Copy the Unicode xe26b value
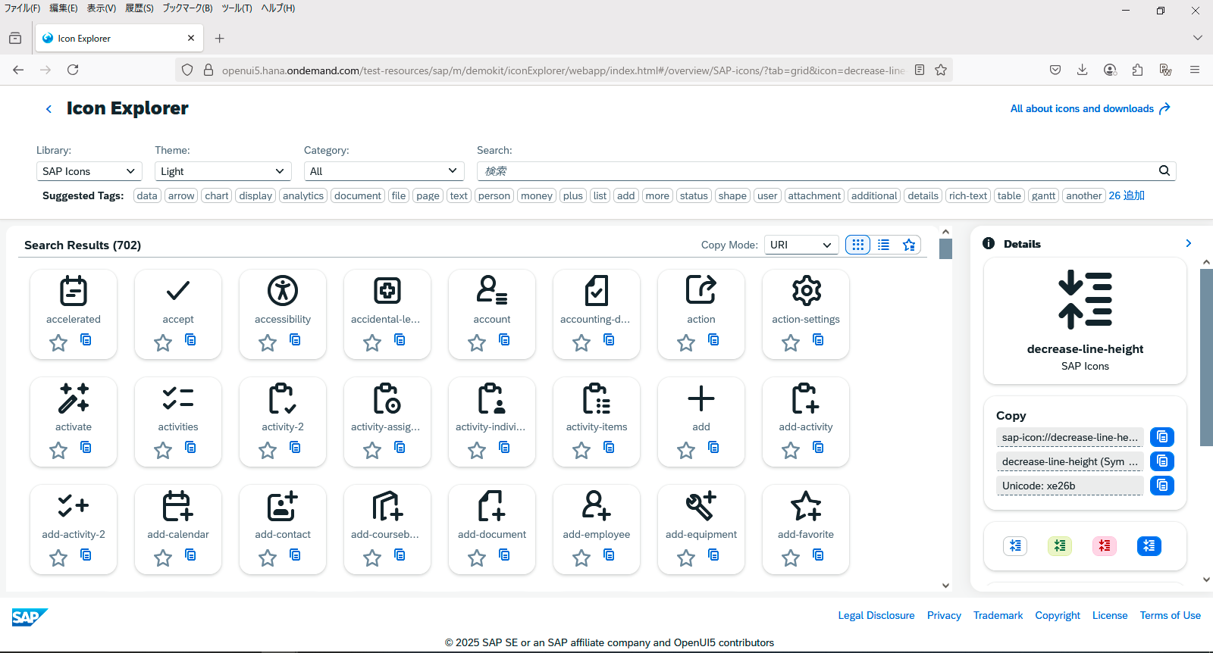The height and width of the screenshot is (653, 1213). tap(1162, 486)
